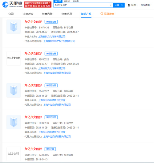Open agent link 上海复邦知识产权代理有限公司
Screen dimensions: 154x163
59,41
